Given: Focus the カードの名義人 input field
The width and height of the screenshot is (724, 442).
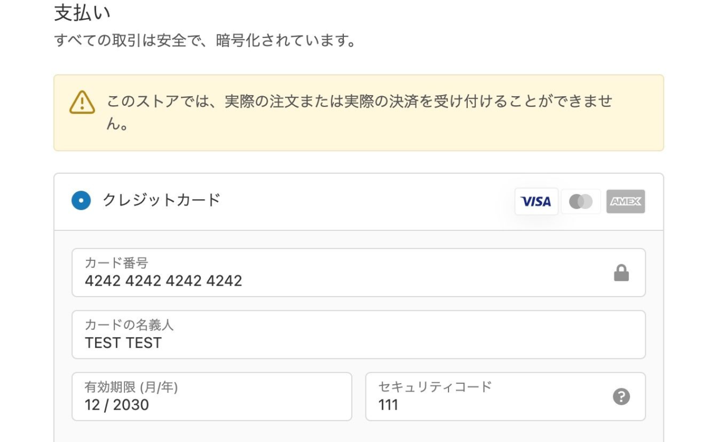Looking at the screenshot, I should point(359,334).
